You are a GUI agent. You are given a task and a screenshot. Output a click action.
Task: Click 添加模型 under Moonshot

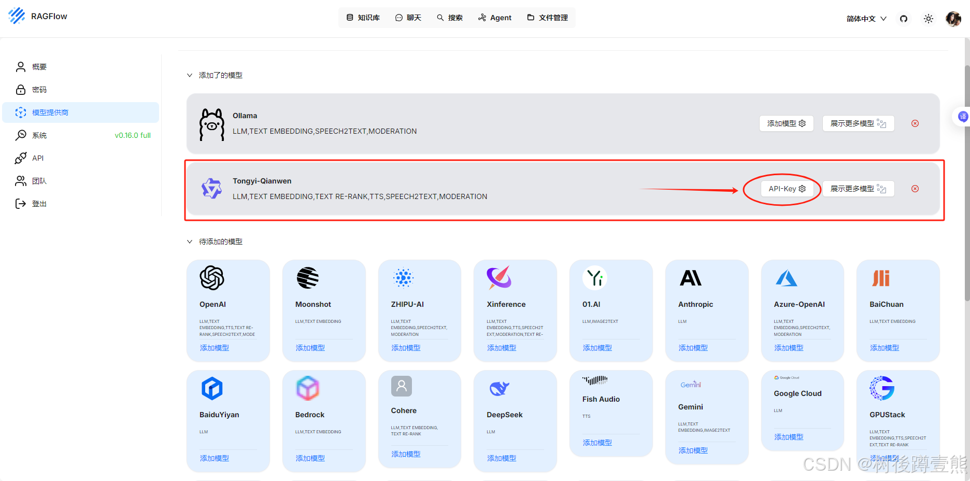(310, 348)
